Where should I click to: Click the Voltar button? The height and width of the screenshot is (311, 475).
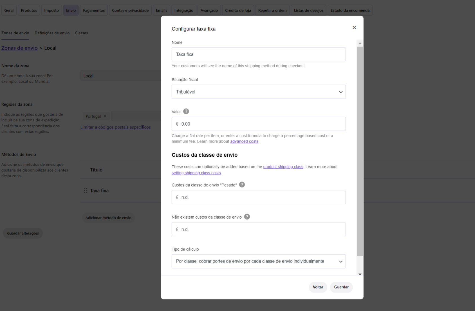click(x=318, y=287)
